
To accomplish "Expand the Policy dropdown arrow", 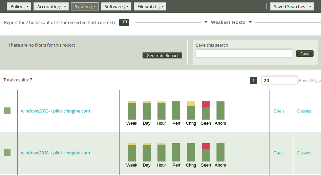I will coord(27,6).
